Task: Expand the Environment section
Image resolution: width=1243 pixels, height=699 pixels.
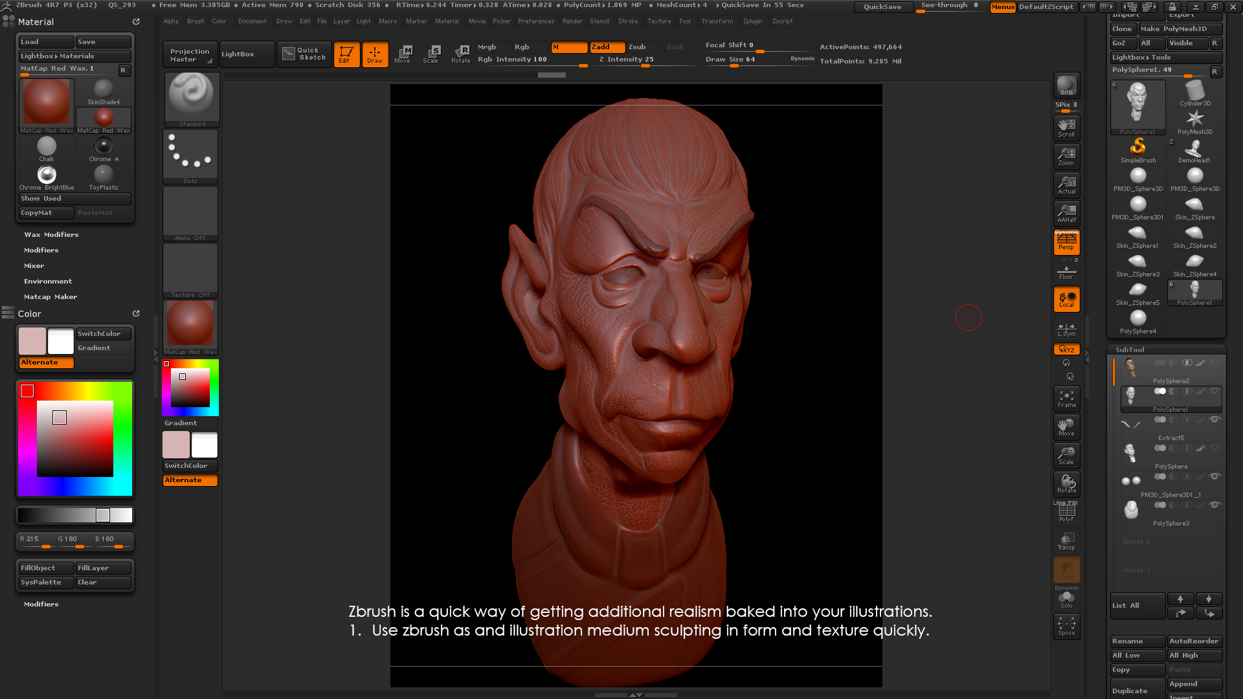Action: (48, 281)
